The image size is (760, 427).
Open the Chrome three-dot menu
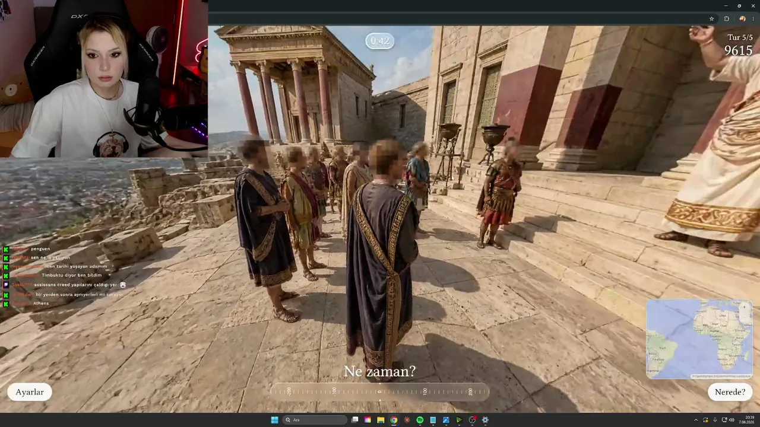pos(753,19)
